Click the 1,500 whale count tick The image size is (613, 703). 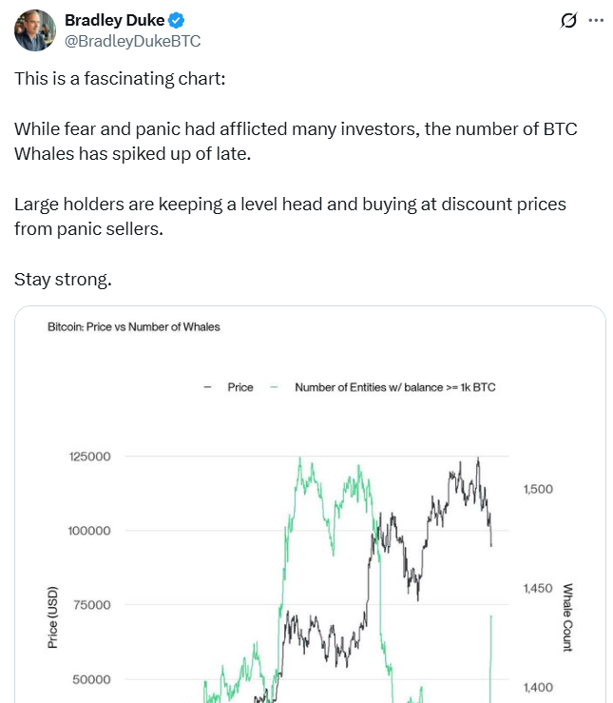click(538, 489)
